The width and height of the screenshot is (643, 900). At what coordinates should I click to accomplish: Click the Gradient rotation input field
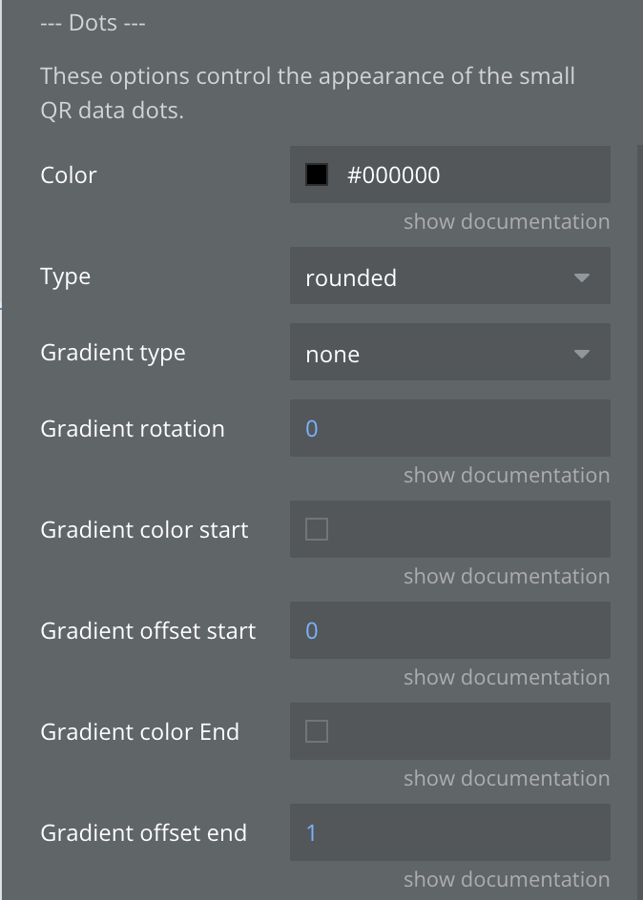[449, 428]
